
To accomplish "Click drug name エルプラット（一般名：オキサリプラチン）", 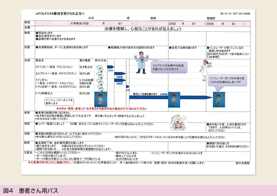I will tap(56, 74).
